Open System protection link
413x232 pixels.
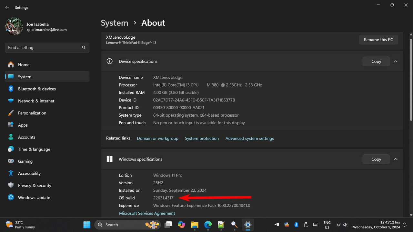(202, 138)
